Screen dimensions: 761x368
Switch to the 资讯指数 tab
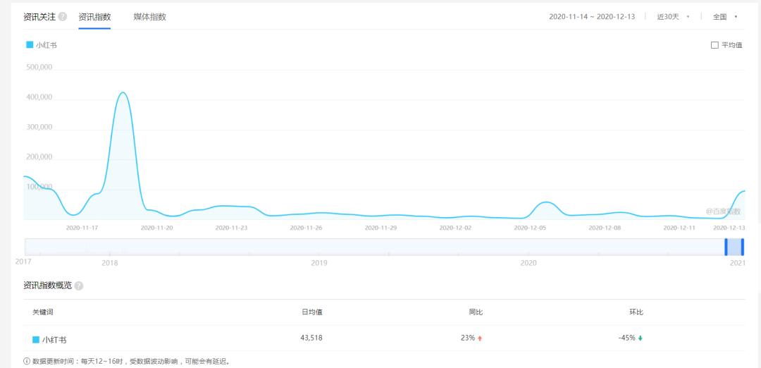[x=94, y=17]
